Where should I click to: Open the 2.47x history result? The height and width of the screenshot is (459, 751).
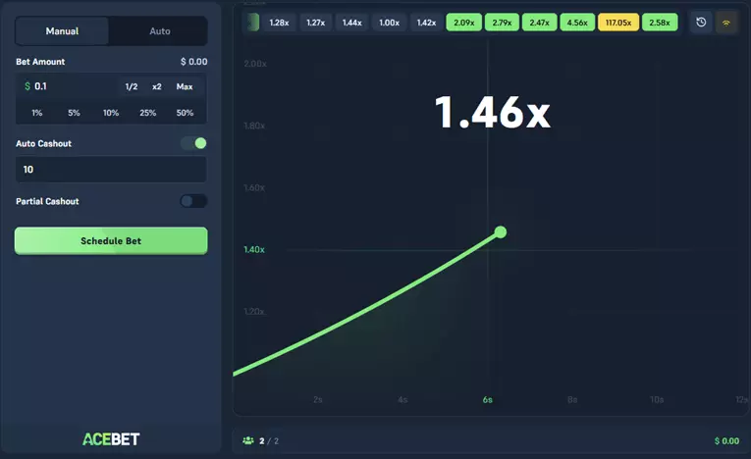pyautogui.click(x=539, y=23)
